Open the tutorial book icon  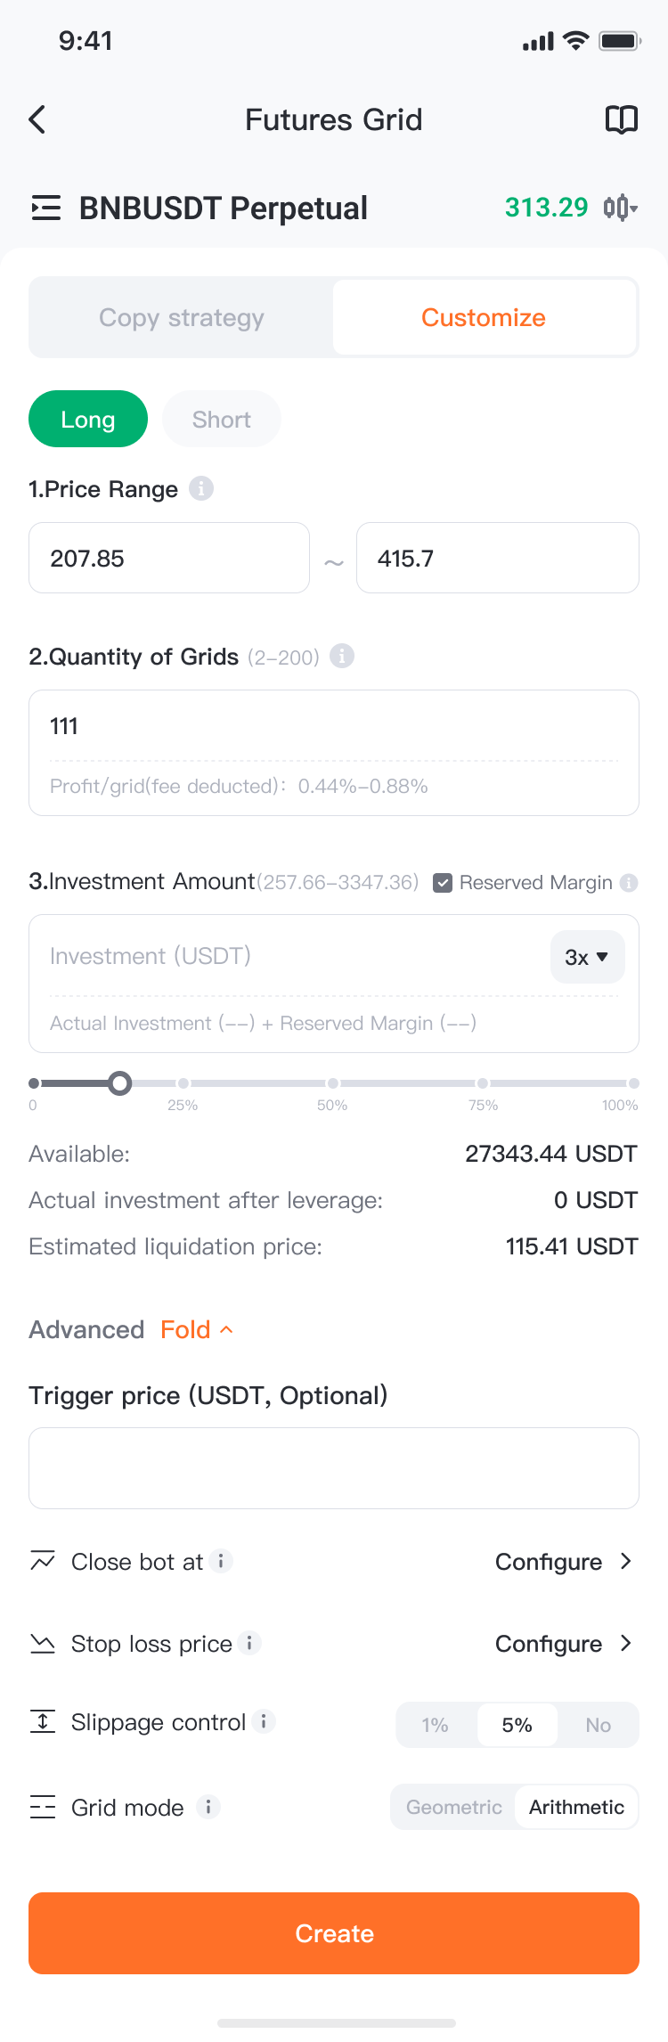click(x=622, y=118)
